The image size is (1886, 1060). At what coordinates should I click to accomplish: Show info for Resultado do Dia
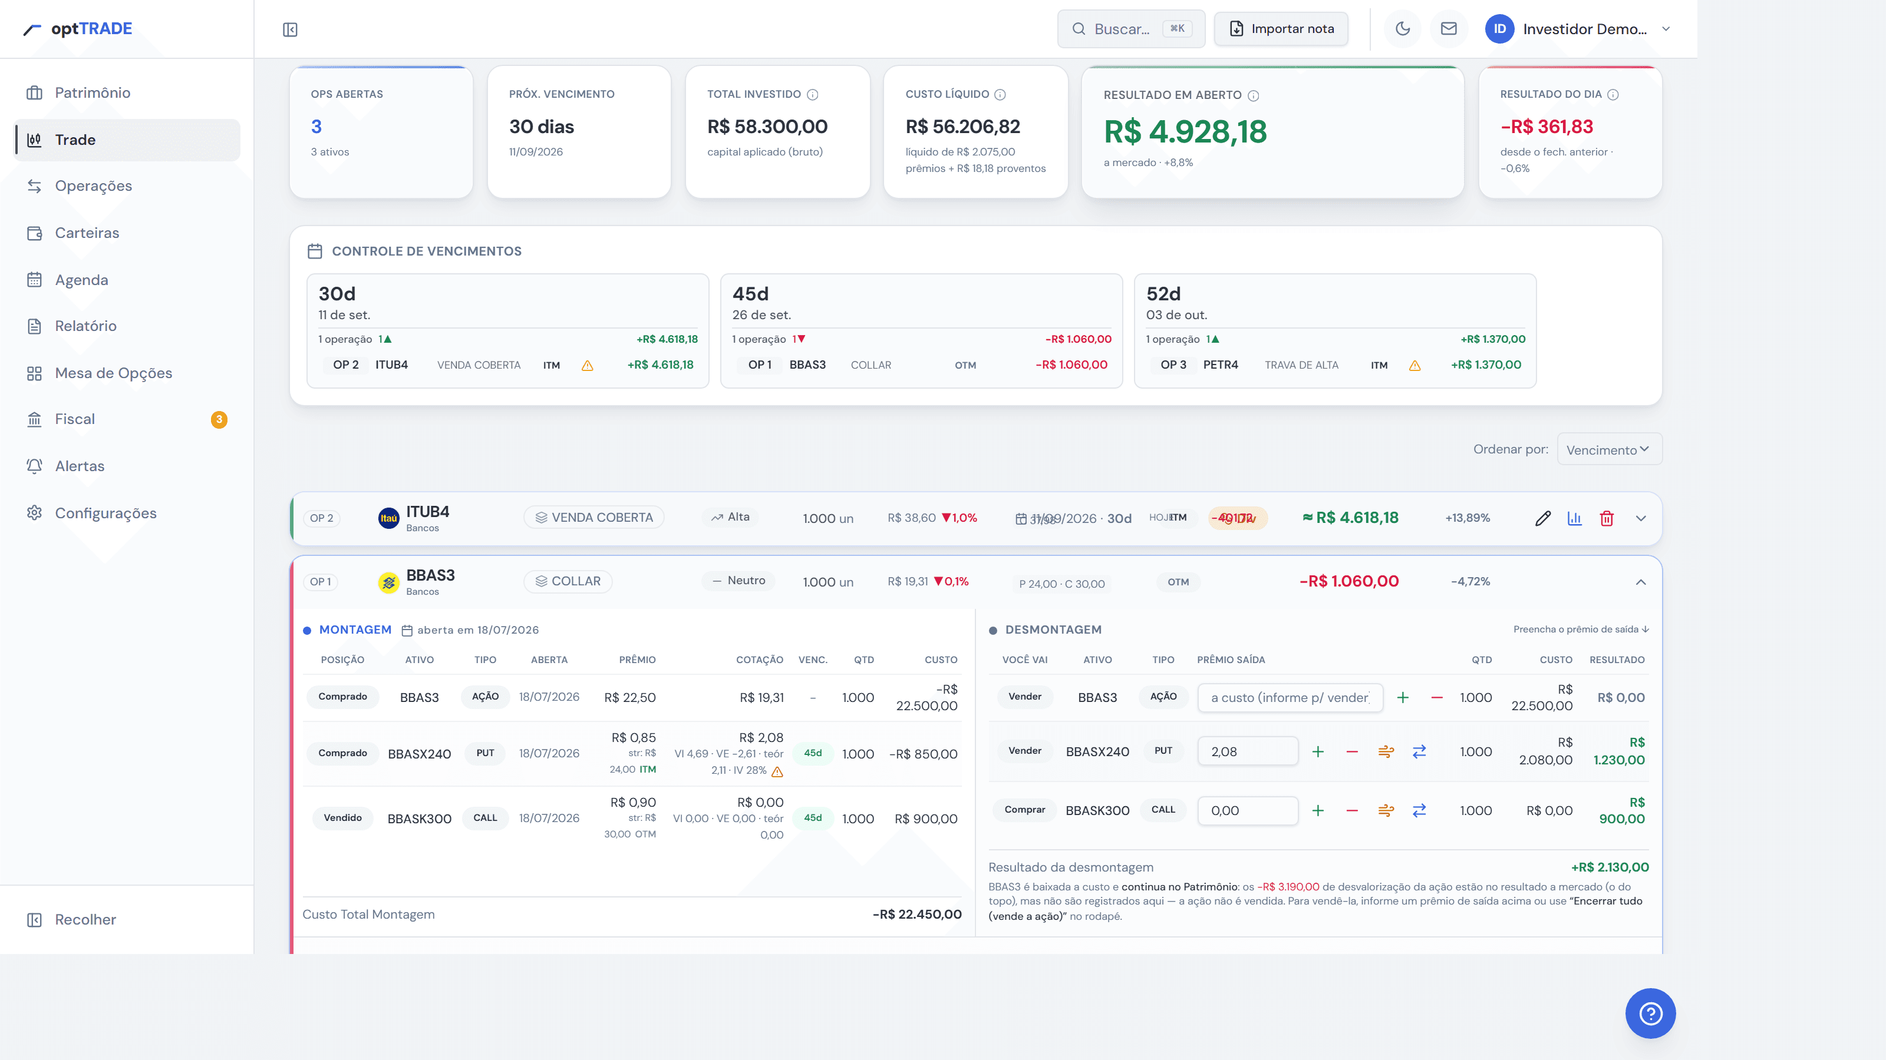click(x=1613, y=94)
